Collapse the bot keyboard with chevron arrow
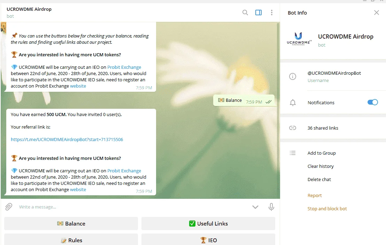Image resolution: width=386 pixels, height=245 pixels. (x=255, y=207)
